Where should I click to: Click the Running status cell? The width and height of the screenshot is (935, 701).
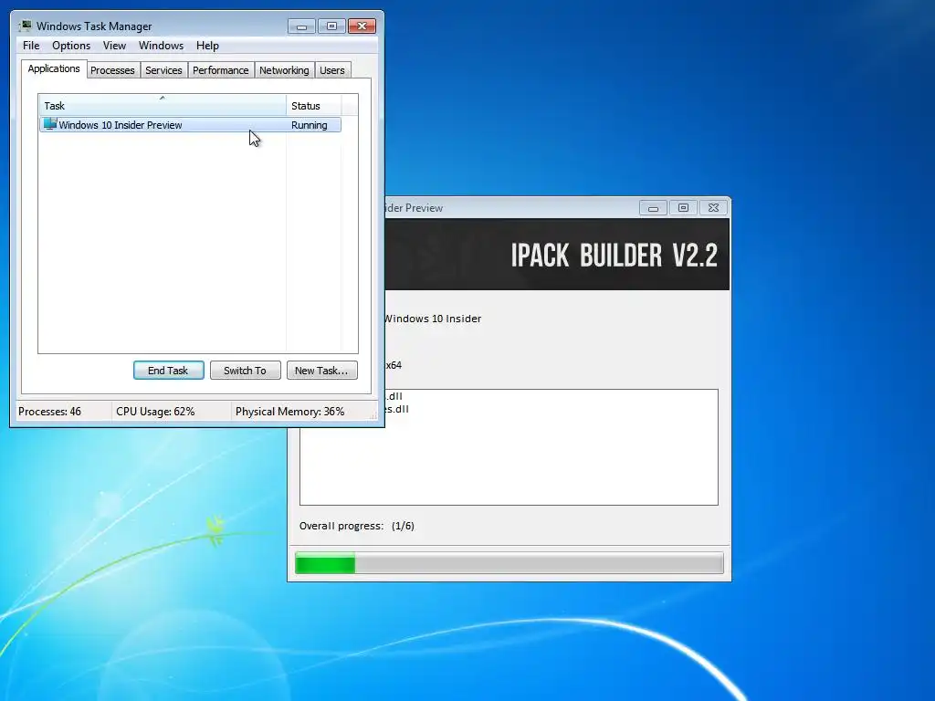(x=309, y=125)
